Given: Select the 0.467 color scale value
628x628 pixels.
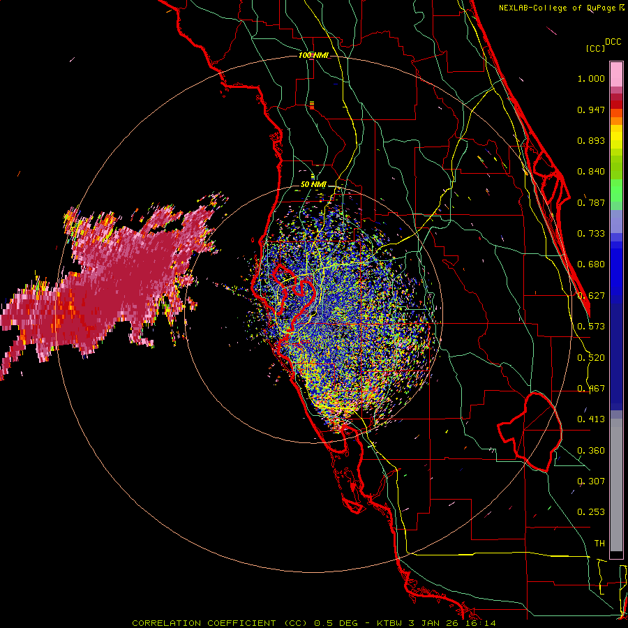Looking at the screenshot, I should 591,389.
